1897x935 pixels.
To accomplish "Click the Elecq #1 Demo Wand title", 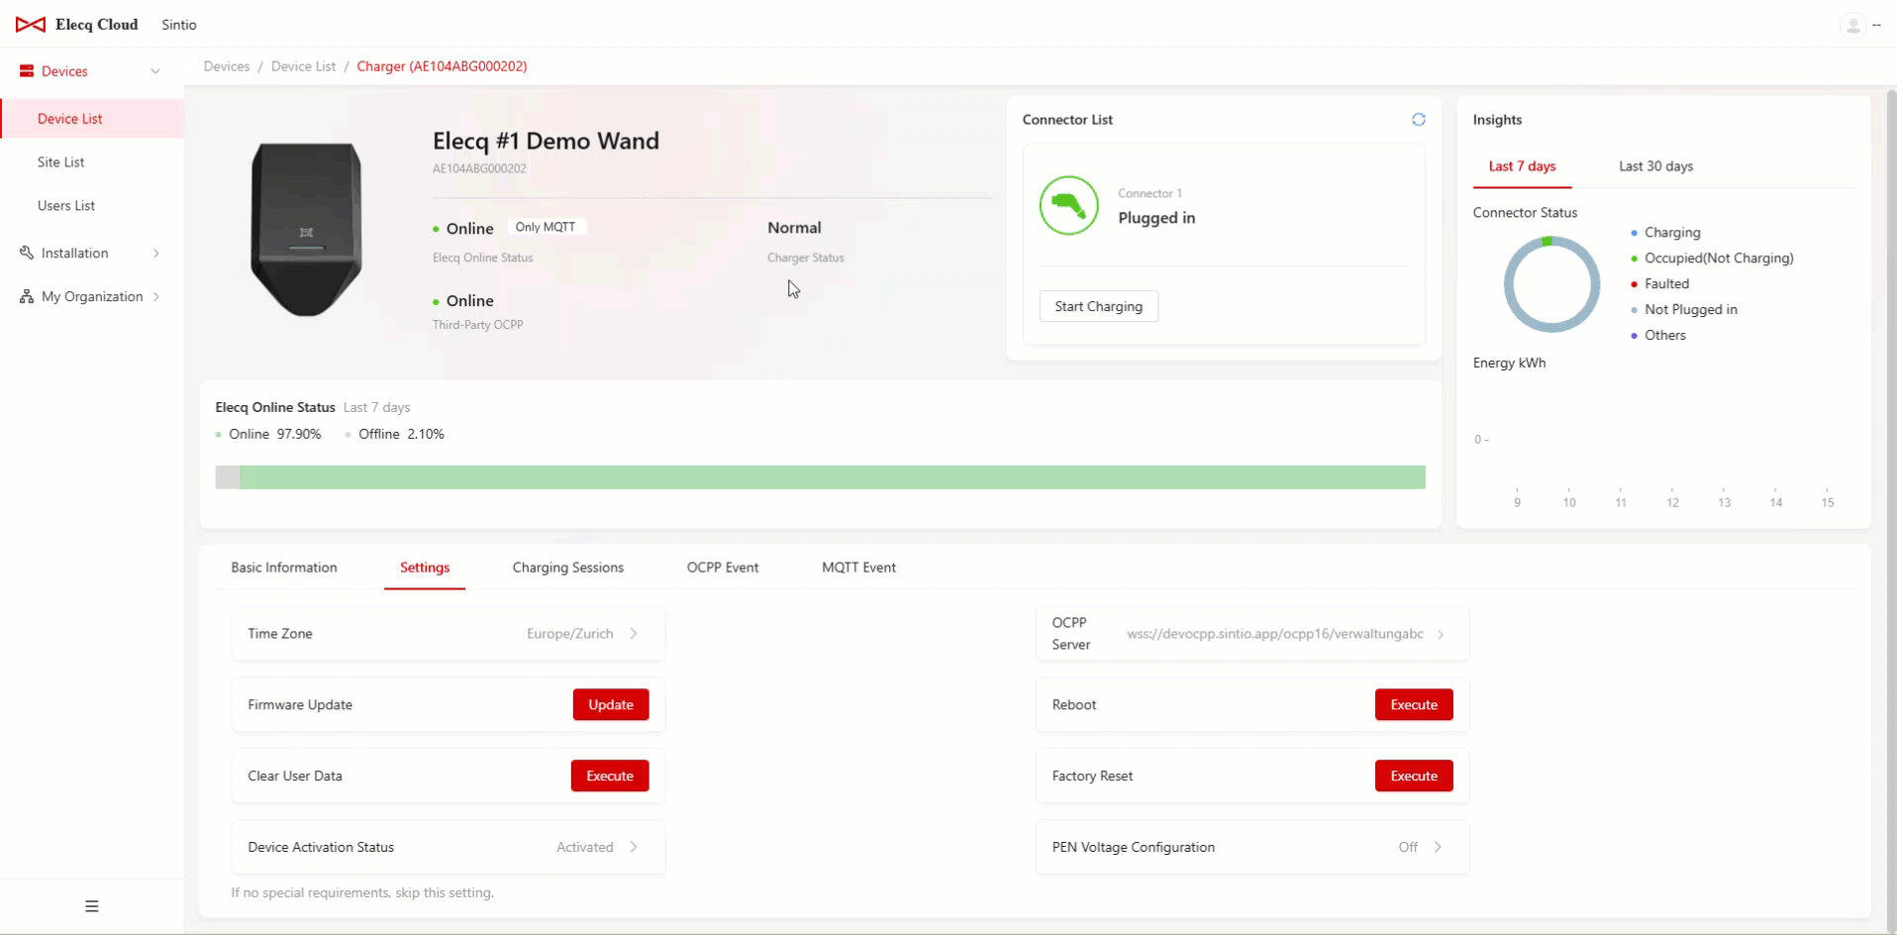I will 546,141.
